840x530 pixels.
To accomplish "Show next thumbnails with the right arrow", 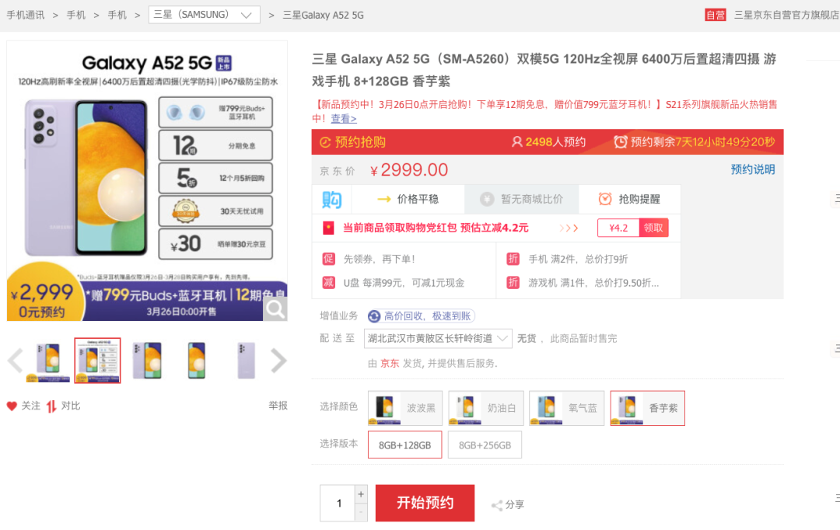I will coord(278,361).
